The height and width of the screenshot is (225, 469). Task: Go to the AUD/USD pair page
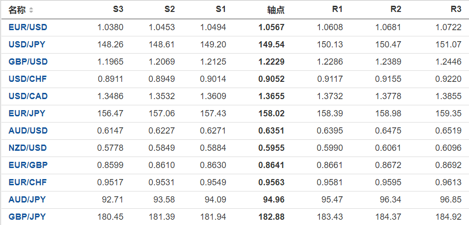(x=28, y=131)
